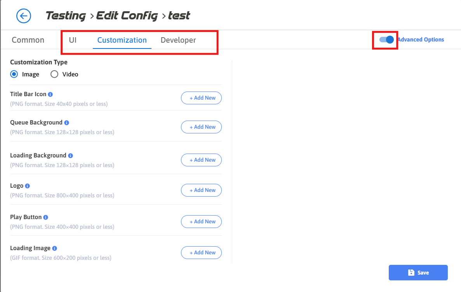Click info icon beside Title Bar Icon
Screen dimensions: 461x292
(x=50, y=94)
